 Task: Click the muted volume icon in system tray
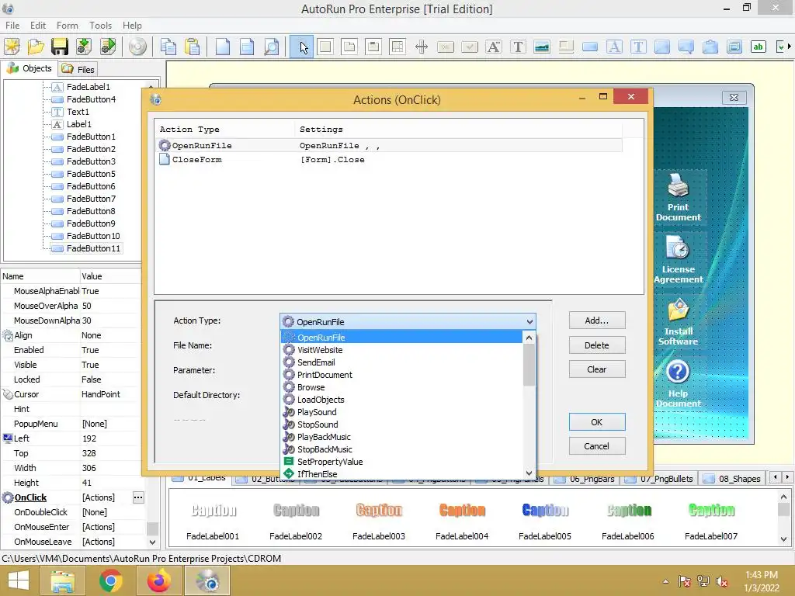722,582
